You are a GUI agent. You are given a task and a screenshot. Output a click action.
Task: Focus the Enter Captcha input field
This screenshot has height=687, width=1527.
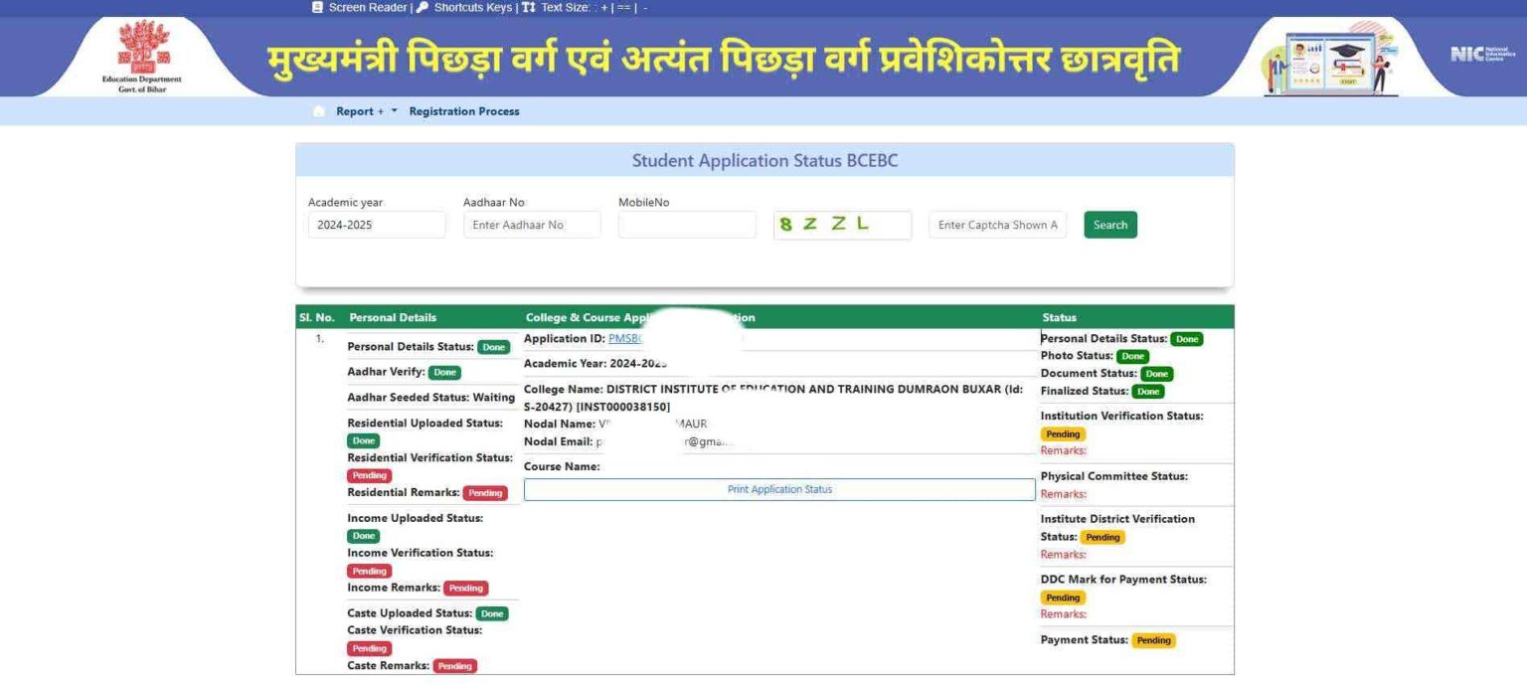pyautogui.click(x=997, y=225)
